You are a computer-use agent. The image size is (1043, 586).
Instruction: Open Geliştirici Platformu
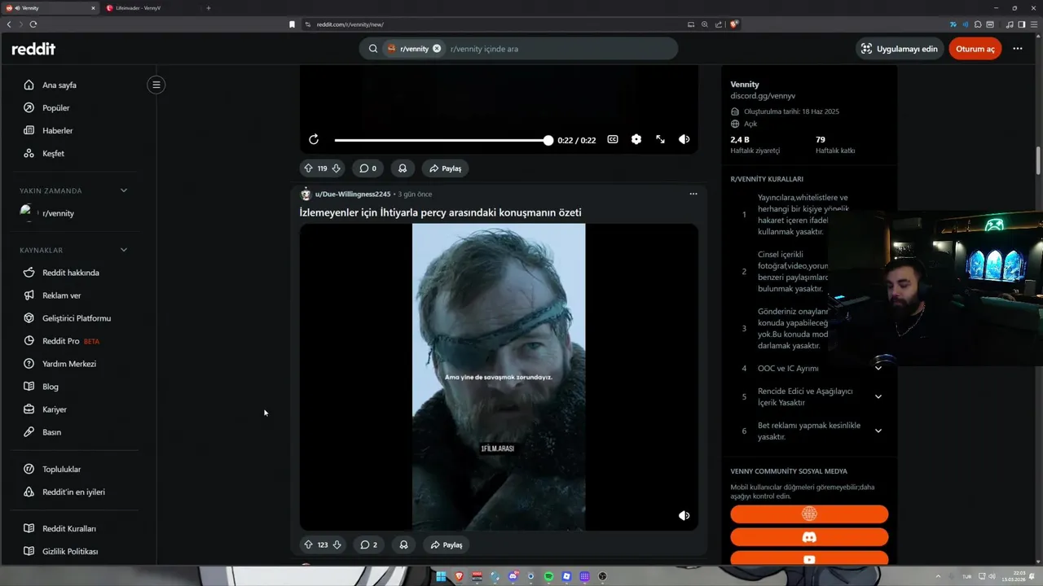coord(75,318)
